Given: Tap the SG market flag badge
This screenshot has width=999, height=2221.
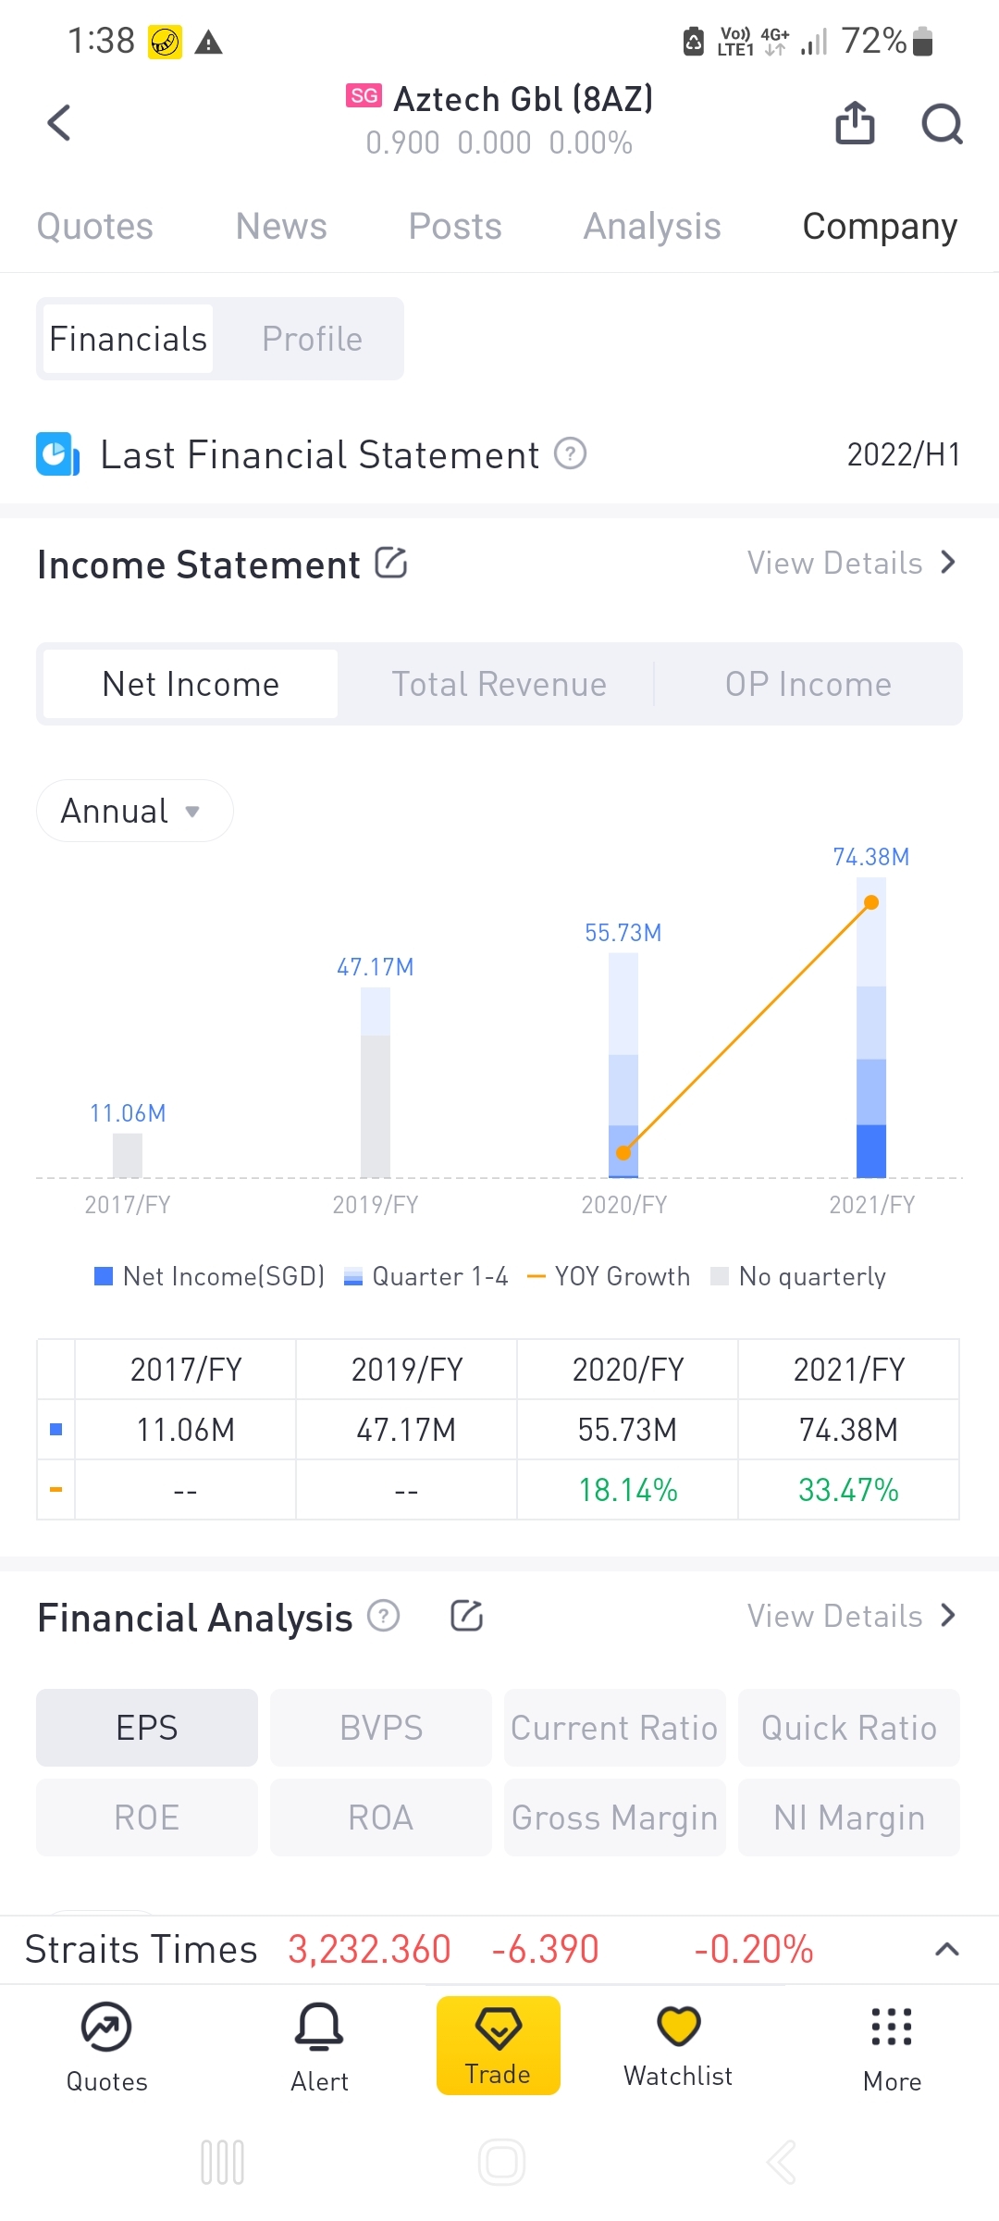Looking at the screenshot, I should (364, 96).
